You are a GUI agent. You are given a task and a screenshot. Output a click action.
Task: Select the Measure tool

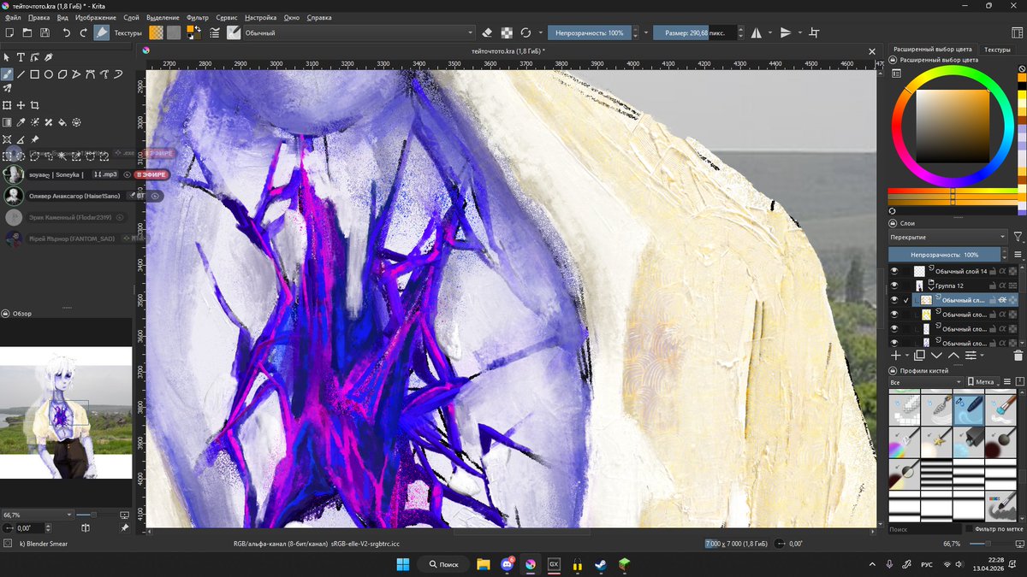[x=21, y=139]
